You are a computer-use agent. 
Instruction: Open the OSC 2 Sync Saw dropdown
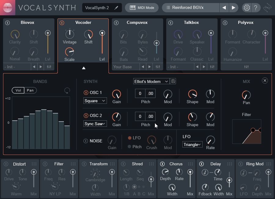95,124
